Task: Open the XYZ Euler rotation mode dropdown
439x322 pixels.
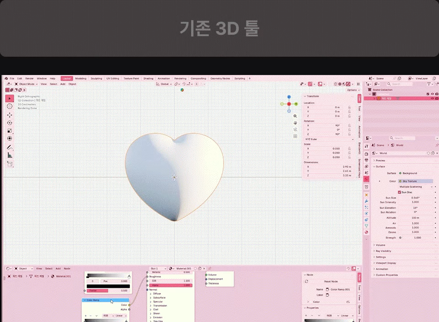Action: [329, 139]
